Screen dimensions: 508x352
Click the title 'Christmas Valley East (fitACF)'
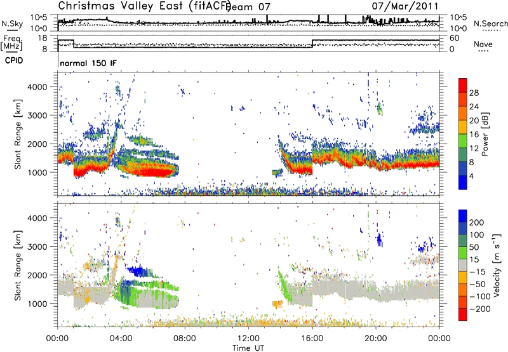point(145,6)
